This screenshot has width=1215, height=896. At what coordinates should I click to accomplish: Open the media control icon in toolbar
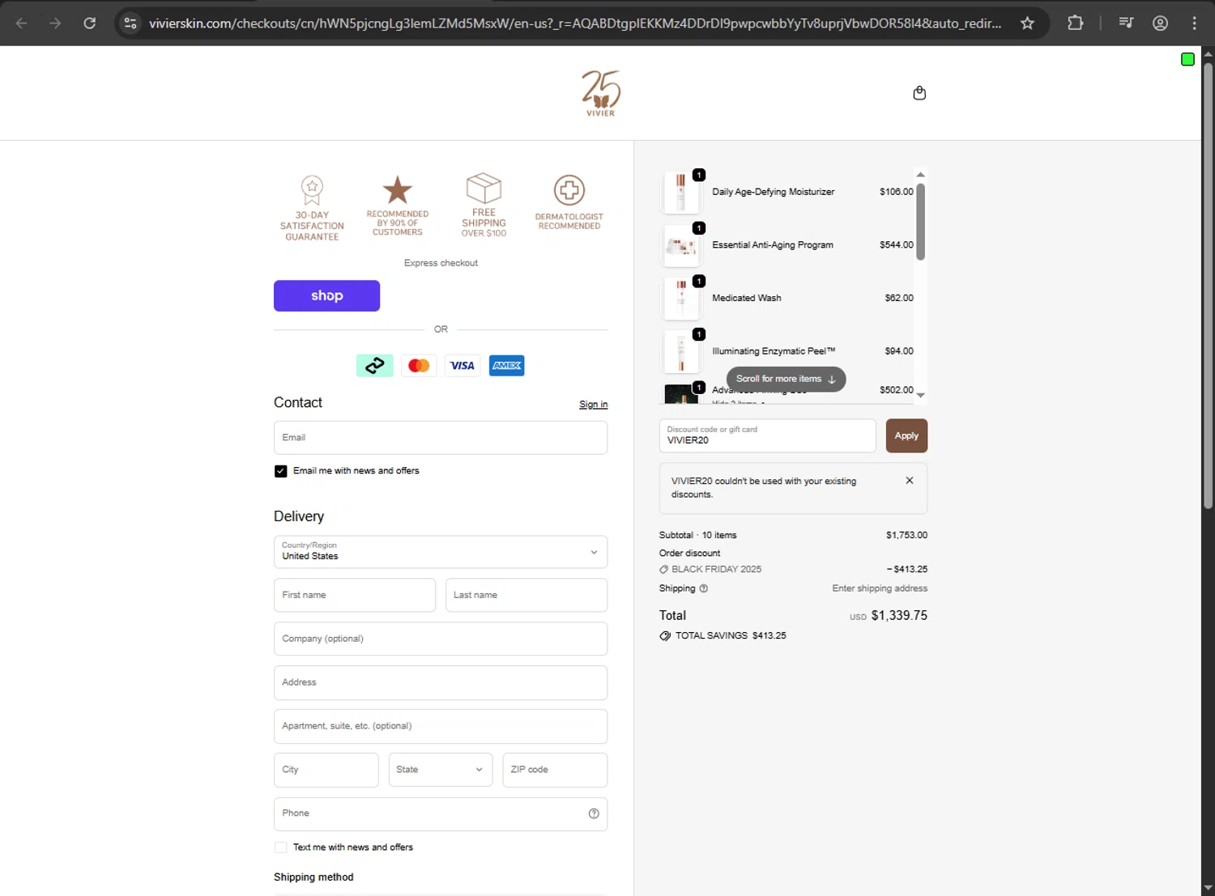tap(1126, 23)
